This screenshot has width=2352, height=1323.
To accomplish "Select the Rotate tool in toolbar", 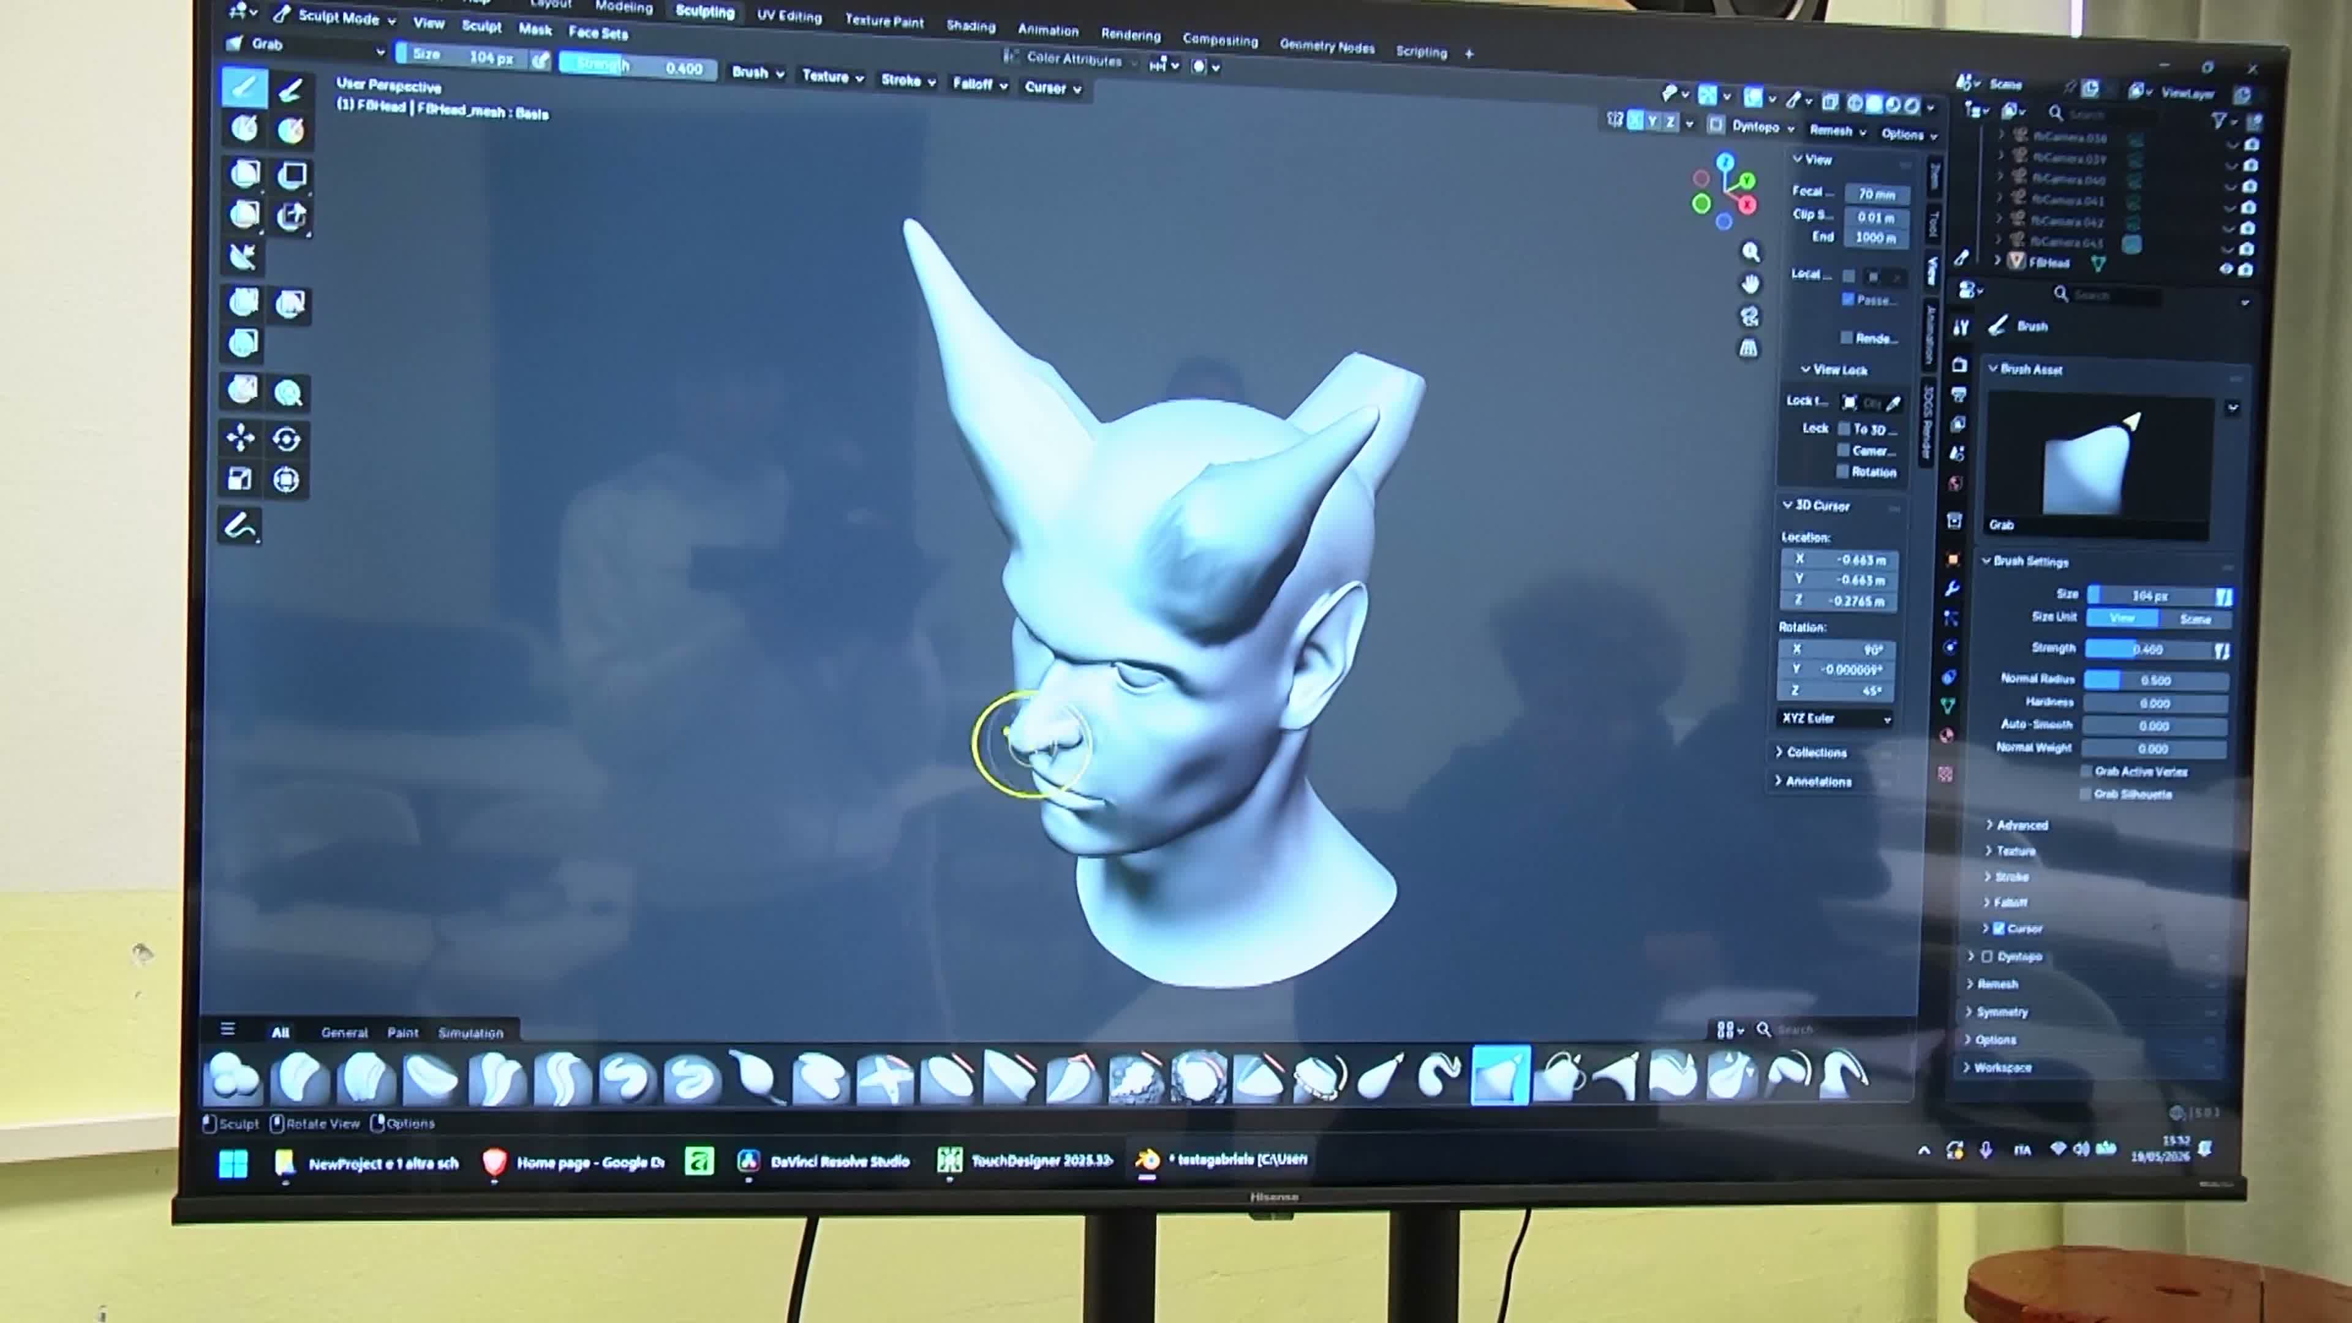I will pyautogui.click(x=287, y=439).
